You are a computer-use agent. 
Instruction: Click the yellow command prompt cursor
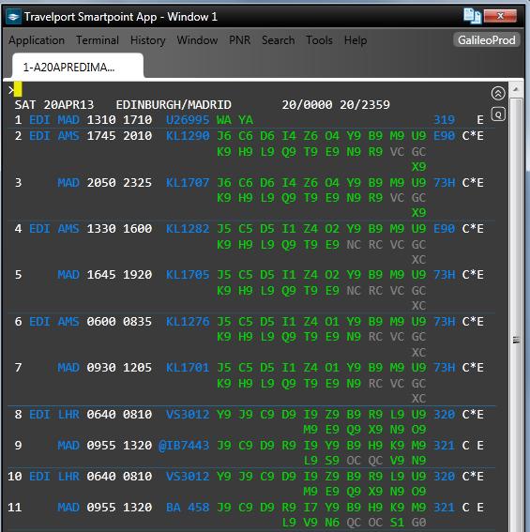point(18,89)
